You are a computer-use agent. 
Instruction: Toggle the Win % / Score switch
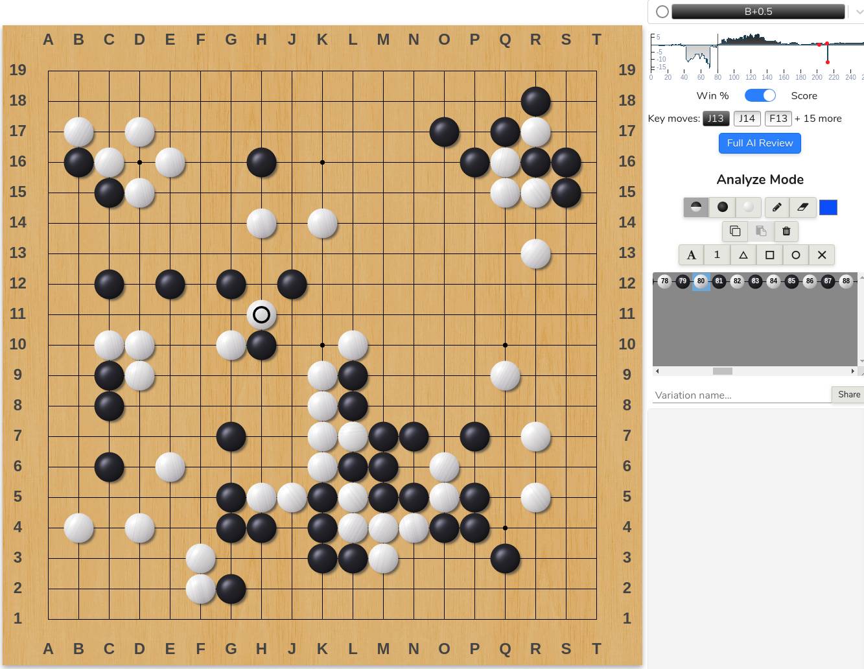pyautogui.click(x=760, y=96)
